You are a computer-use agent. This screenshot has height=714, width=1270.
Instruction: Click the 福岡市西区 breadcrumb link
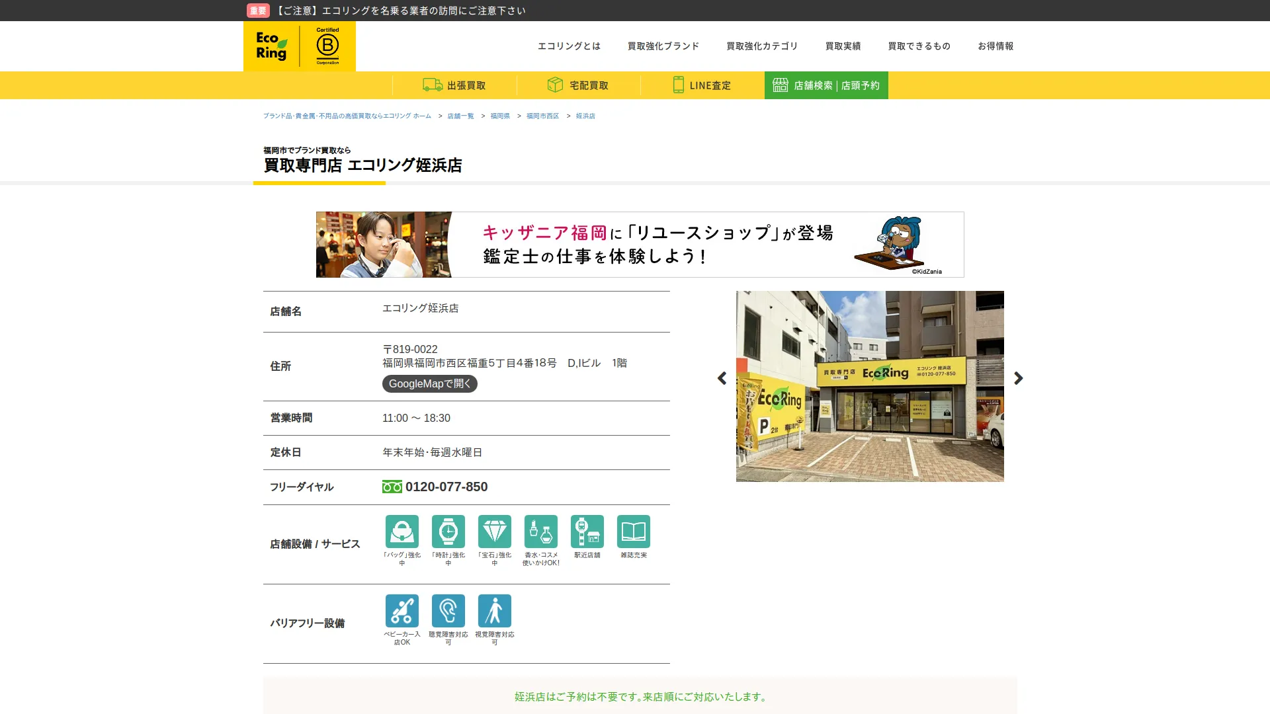(542, 116)
